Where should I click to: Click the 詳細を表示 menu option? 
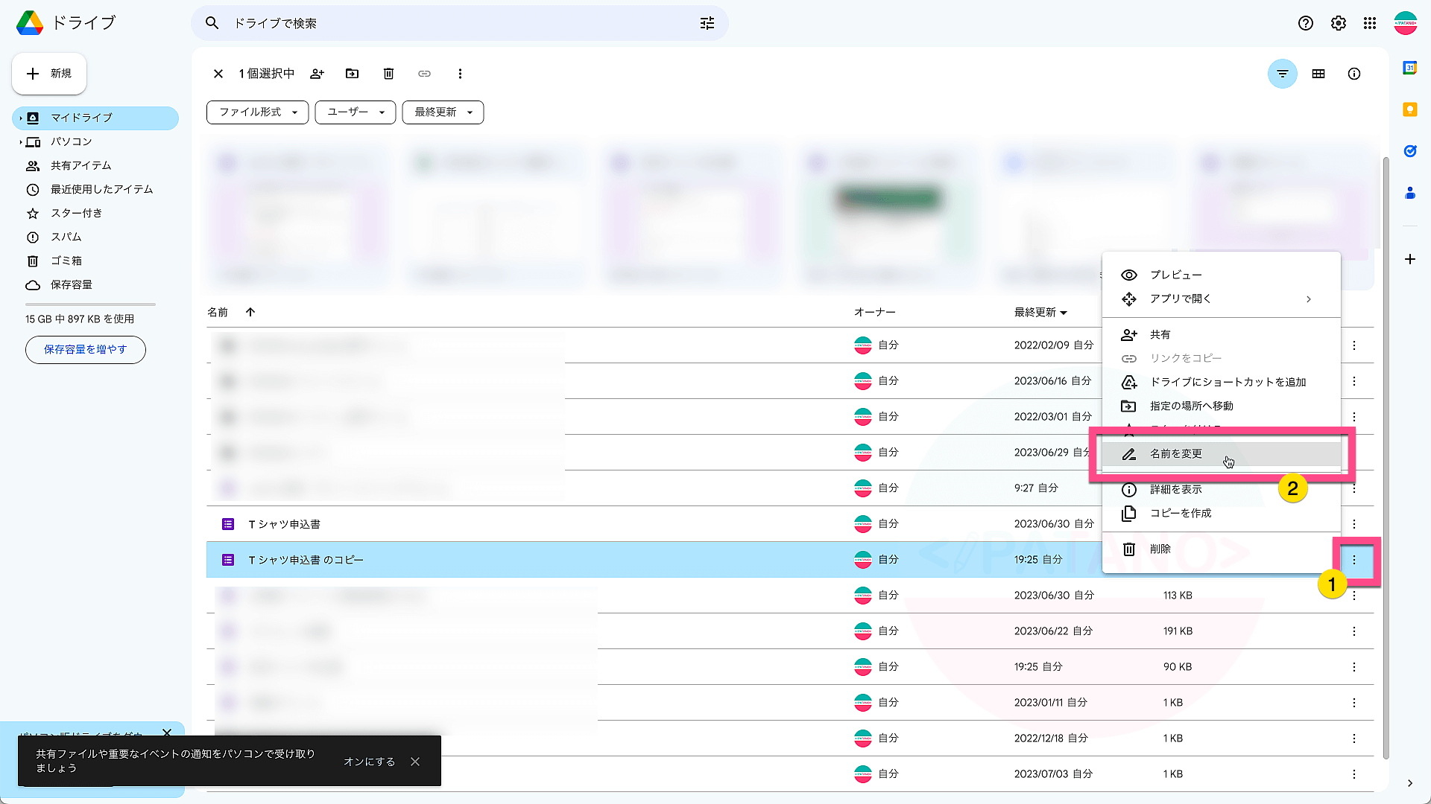1175,489
